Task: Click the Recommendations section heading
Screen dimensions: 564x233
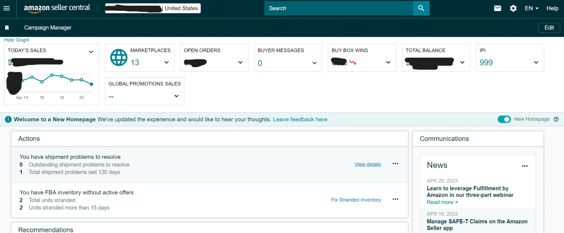Action: pyautogui.click(x=46, y=230)
